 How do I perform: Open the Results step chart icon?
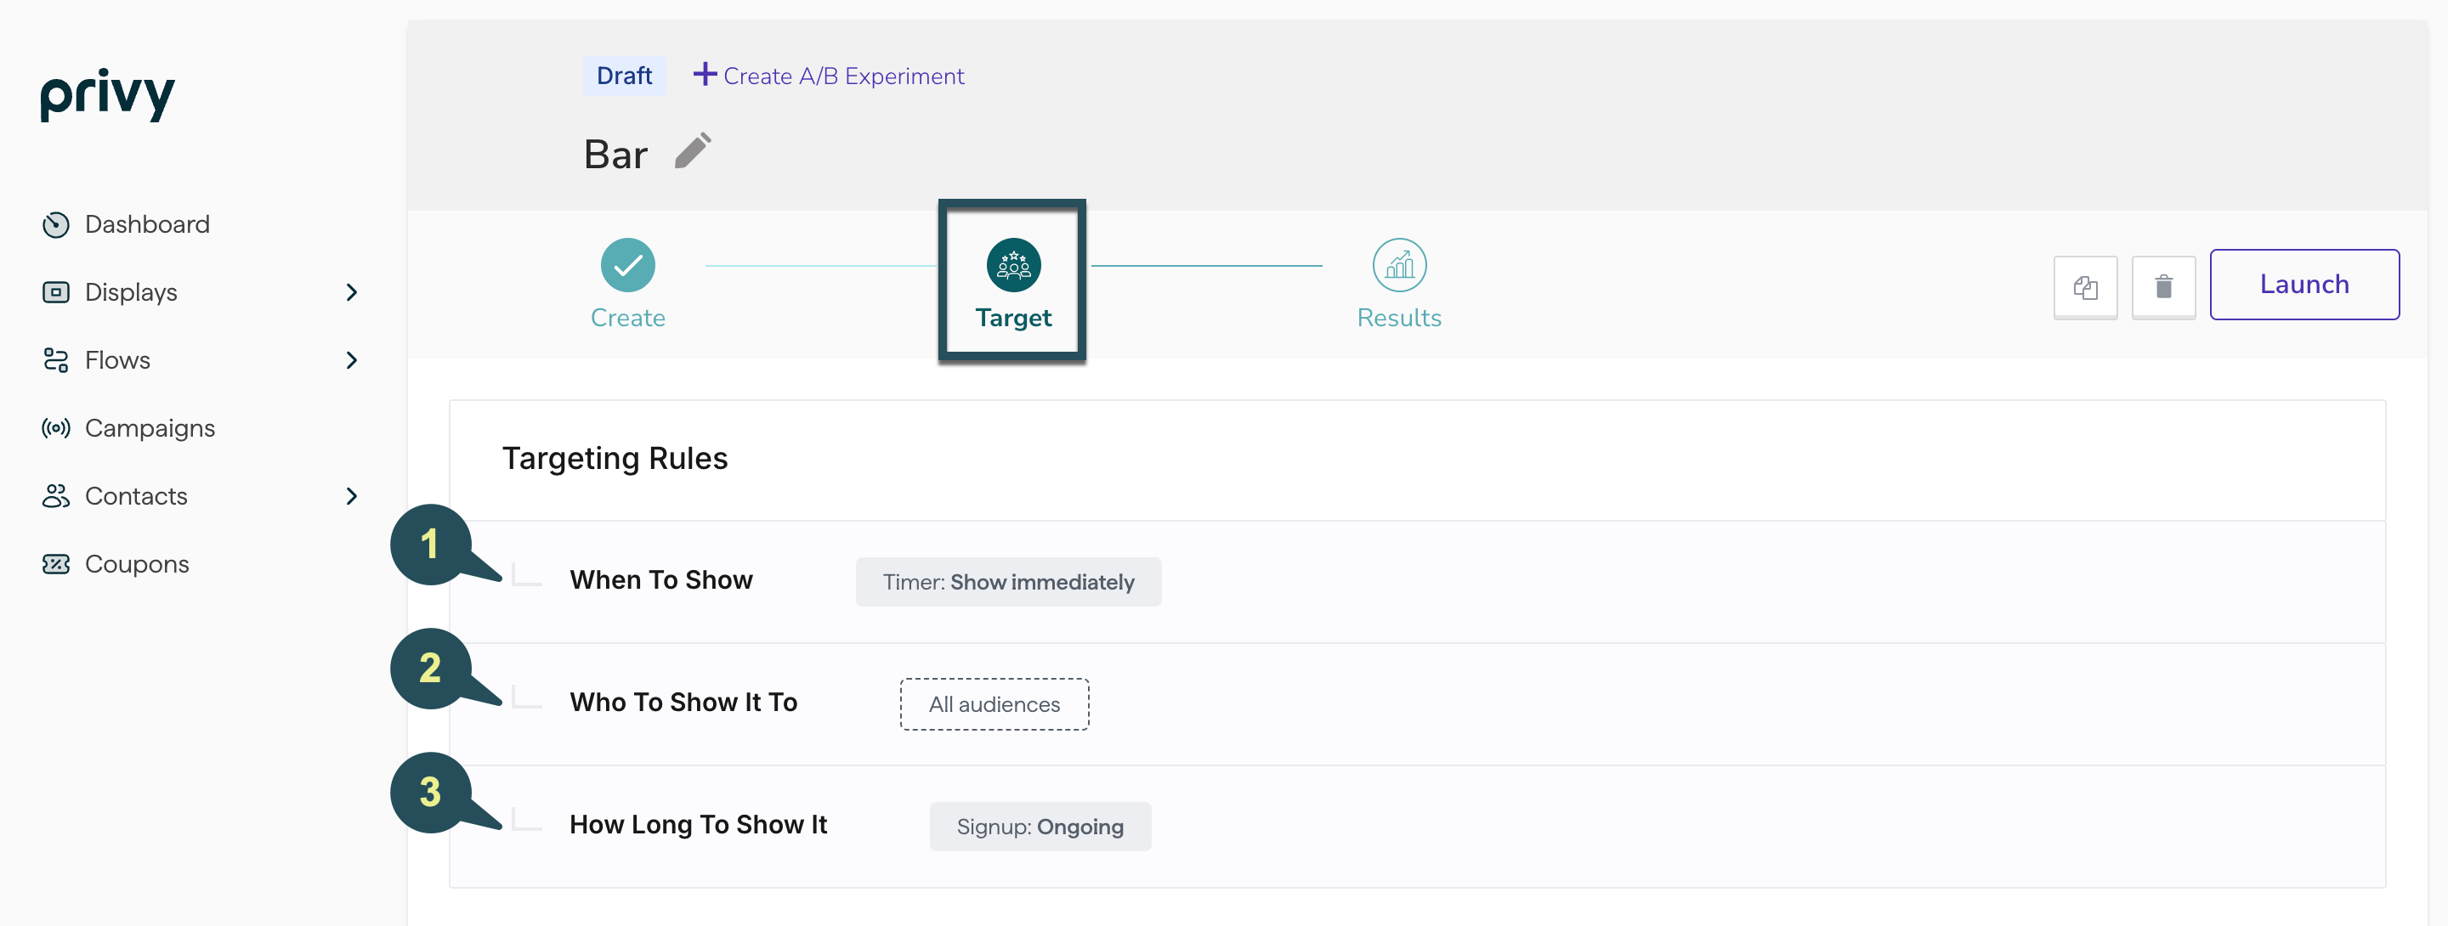1399,265
